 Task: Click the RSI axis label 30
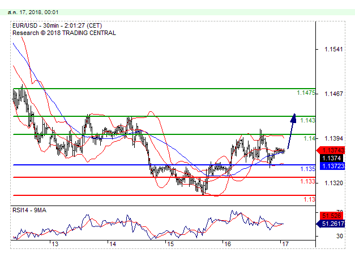339,236
